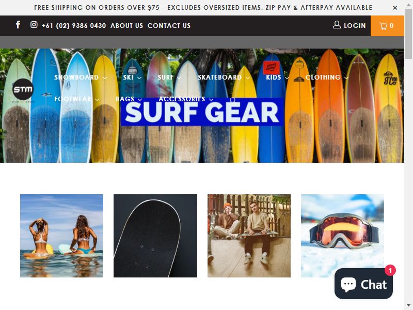
Task: Open the Footwear navigation menu
Action: coord(76,99)
